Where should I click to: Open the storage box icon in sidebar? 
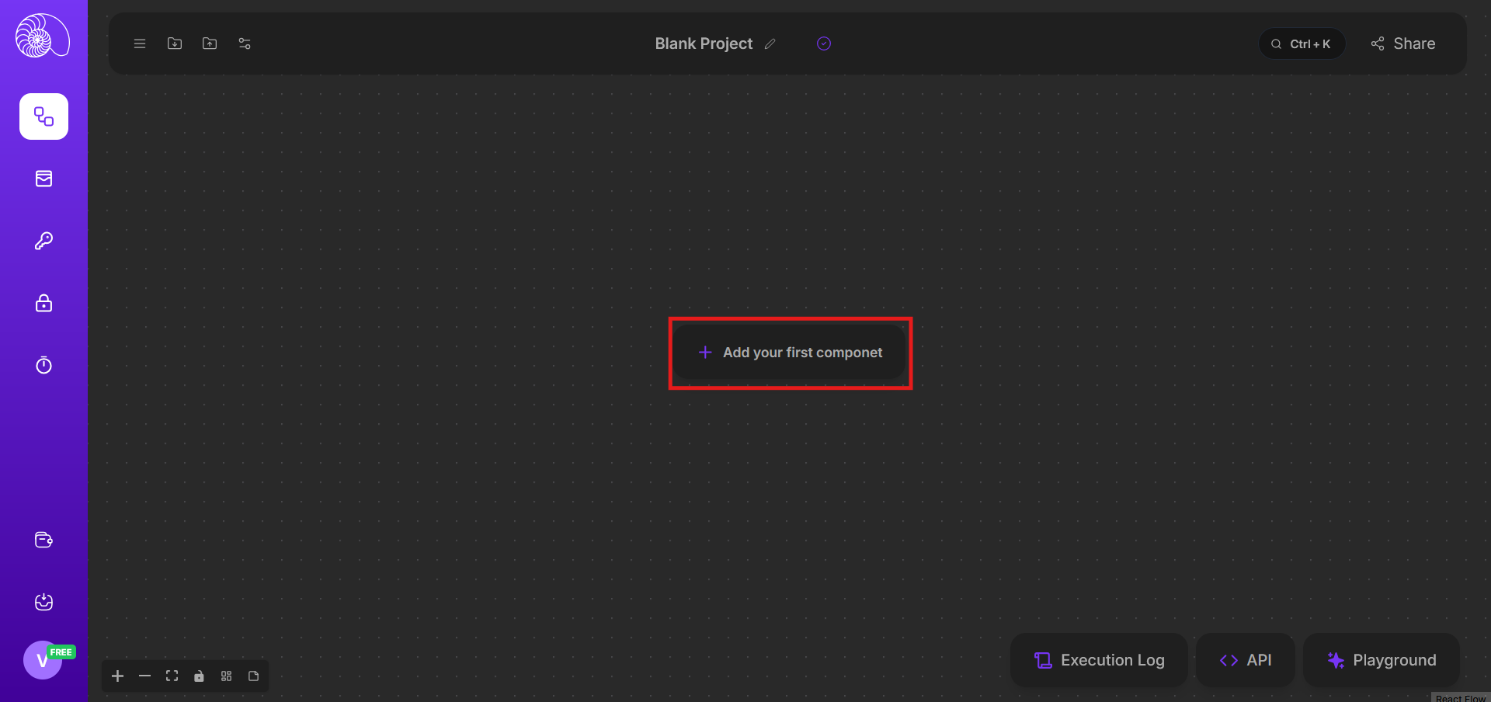[x=44, y=179]
